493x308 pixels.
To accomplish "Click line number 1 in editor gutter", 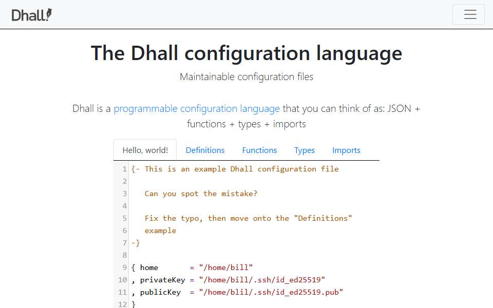I will 124,169.
